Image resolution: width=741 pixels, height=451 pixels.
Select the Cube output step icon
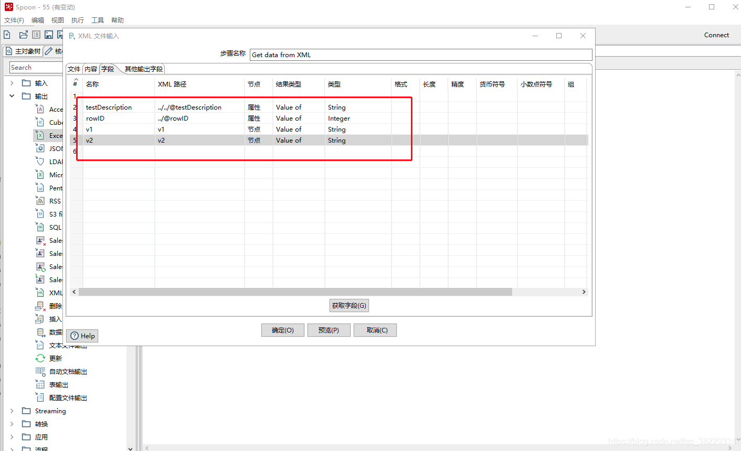[40, 122]
